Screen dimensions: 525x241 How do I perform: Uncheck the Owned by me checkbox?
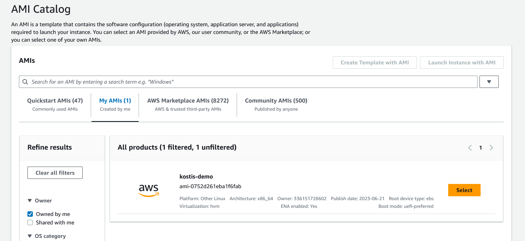click(x=30, y=214)
